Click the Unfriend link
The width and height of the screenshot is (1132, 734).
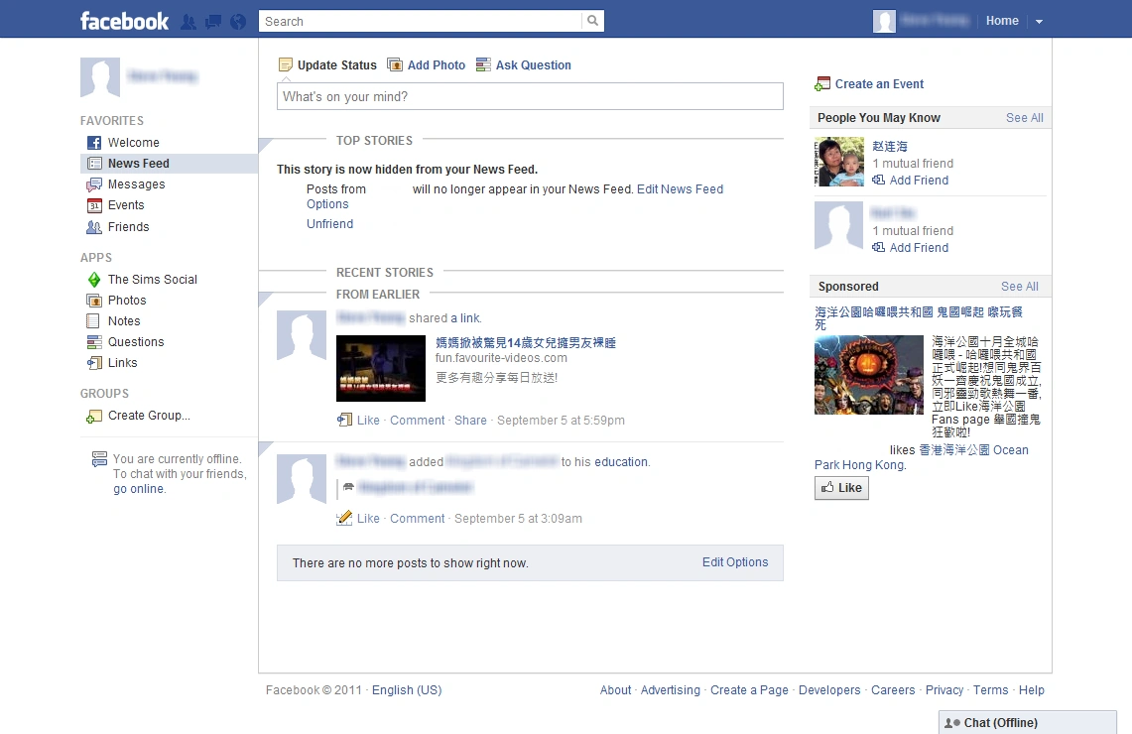(330, 224)
